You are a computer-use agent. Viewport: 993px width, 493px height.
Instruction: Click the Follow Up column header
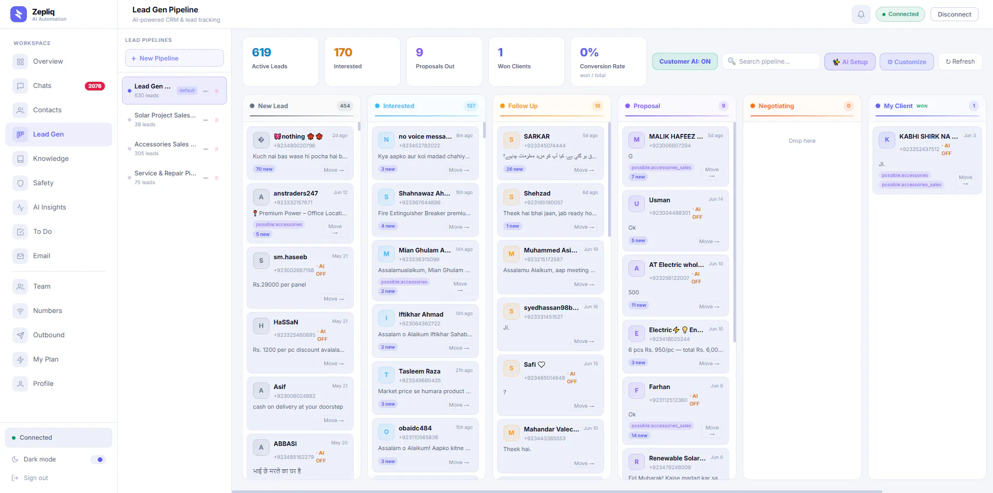(x=552, y=106)
